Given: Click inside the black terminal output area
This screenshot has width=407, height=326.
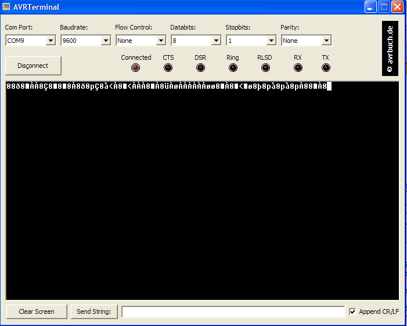Looking at the screenshot, I should click(203, 192).
